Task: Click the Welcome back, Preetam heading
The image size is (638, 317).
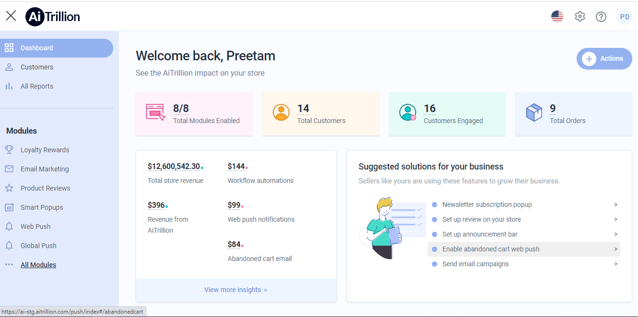Action: point(206,56)
